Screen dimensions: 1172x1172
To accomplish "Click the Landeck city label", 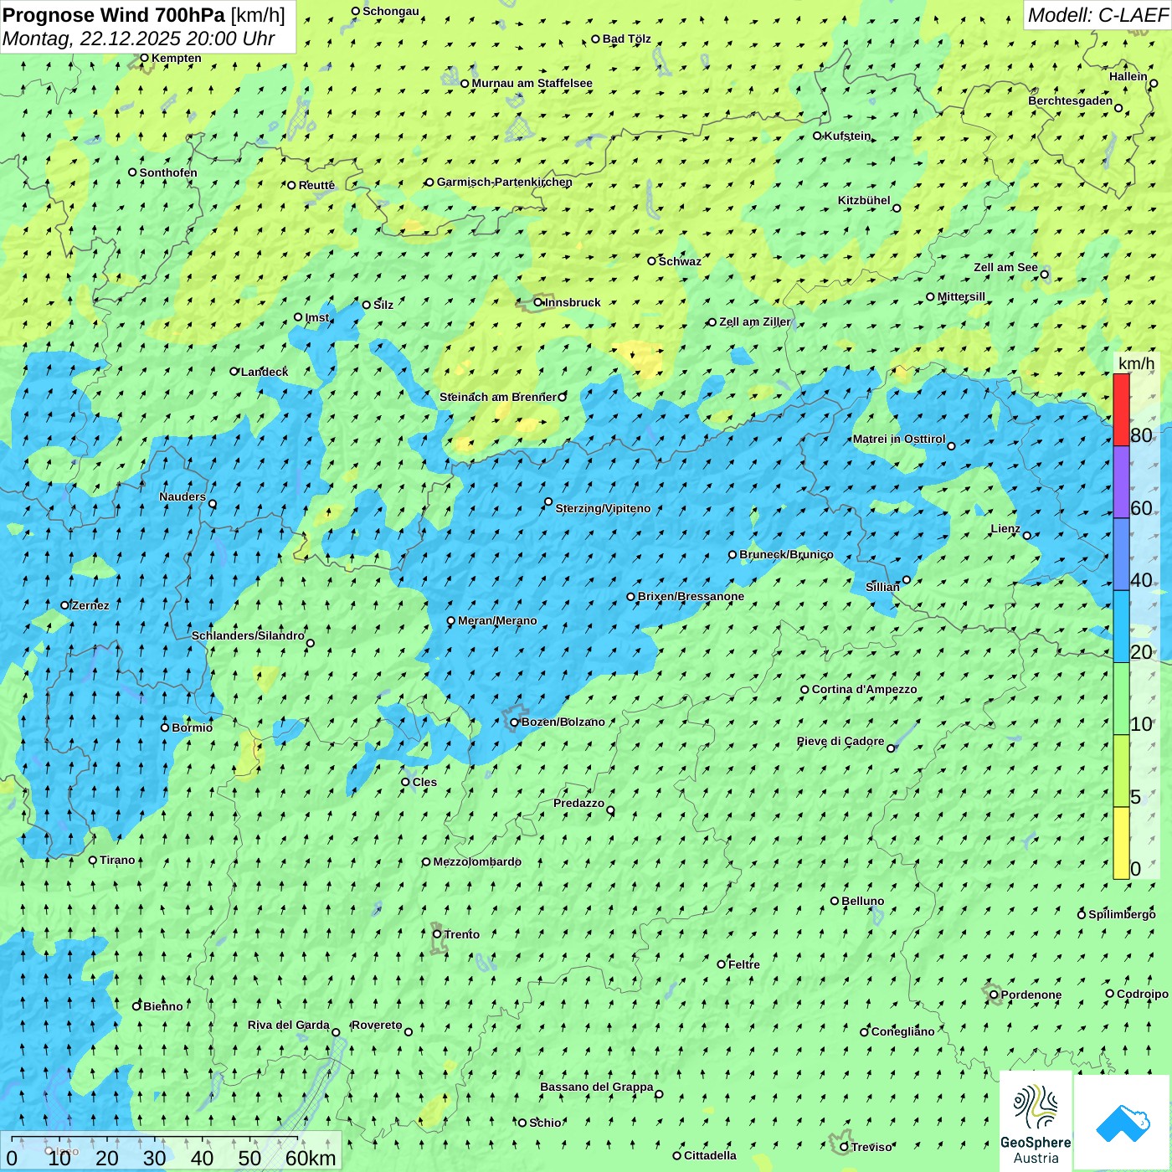I will click(265, 372).
